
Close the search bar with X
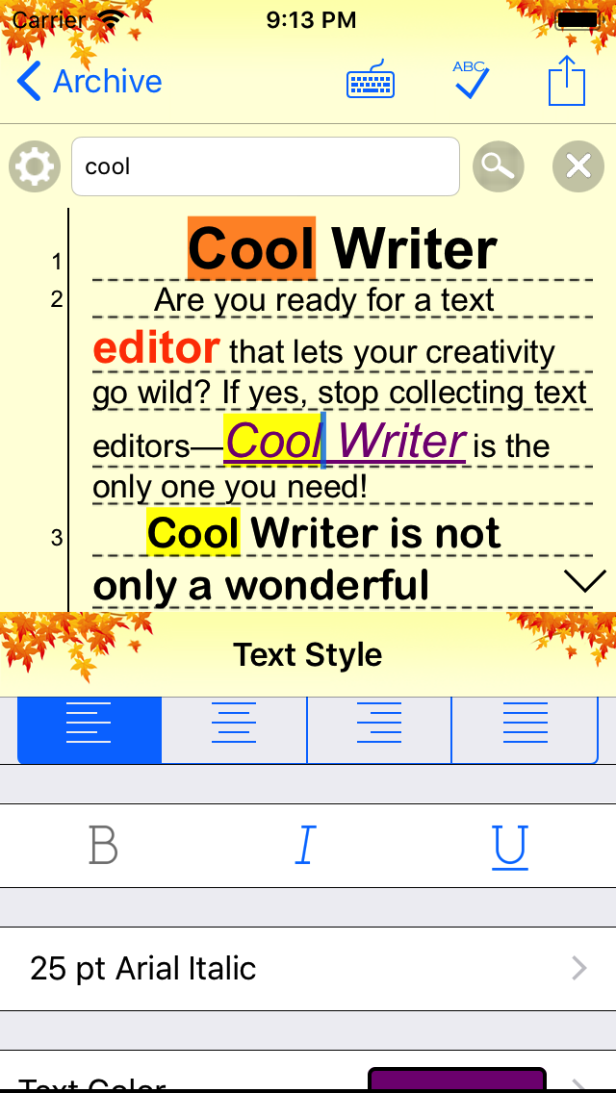click(578, 166)
